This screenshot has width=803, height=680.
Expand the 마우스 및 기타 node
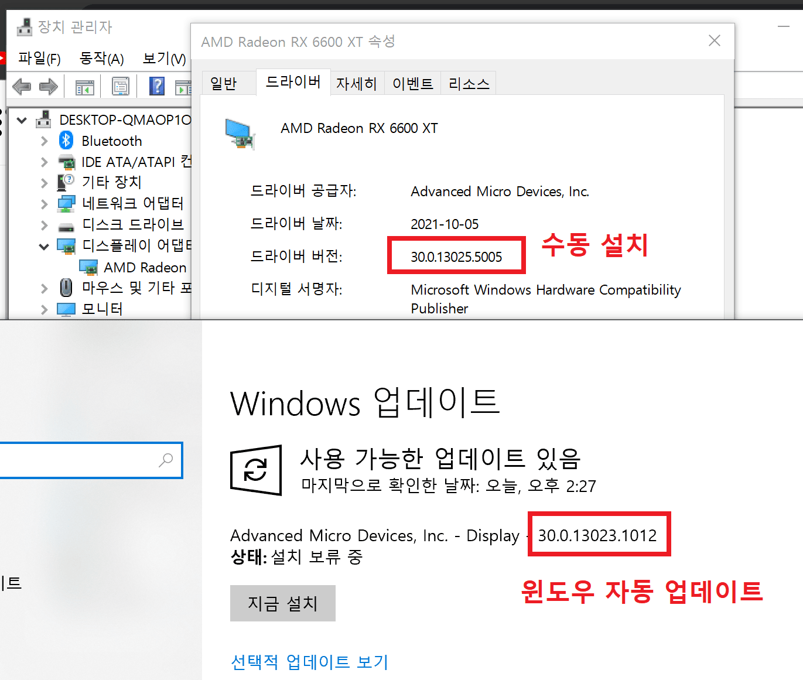[45, 288]
